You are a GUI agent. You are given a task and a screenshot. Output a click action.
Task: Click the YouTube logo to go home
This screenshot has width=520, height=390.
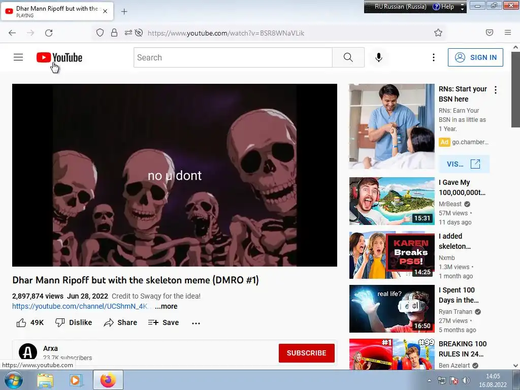coord(59,57)
